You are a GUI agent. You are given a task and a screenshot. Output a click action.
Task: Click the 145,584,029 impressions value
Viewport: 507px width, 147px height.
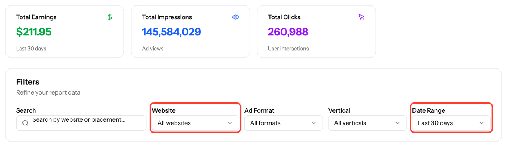coord(172,32)
